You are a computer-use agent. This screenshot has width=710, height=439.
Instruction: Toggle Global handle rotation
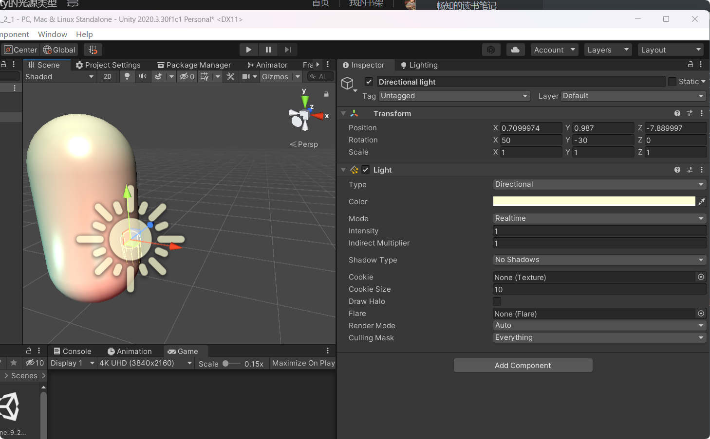coord(59,50)
